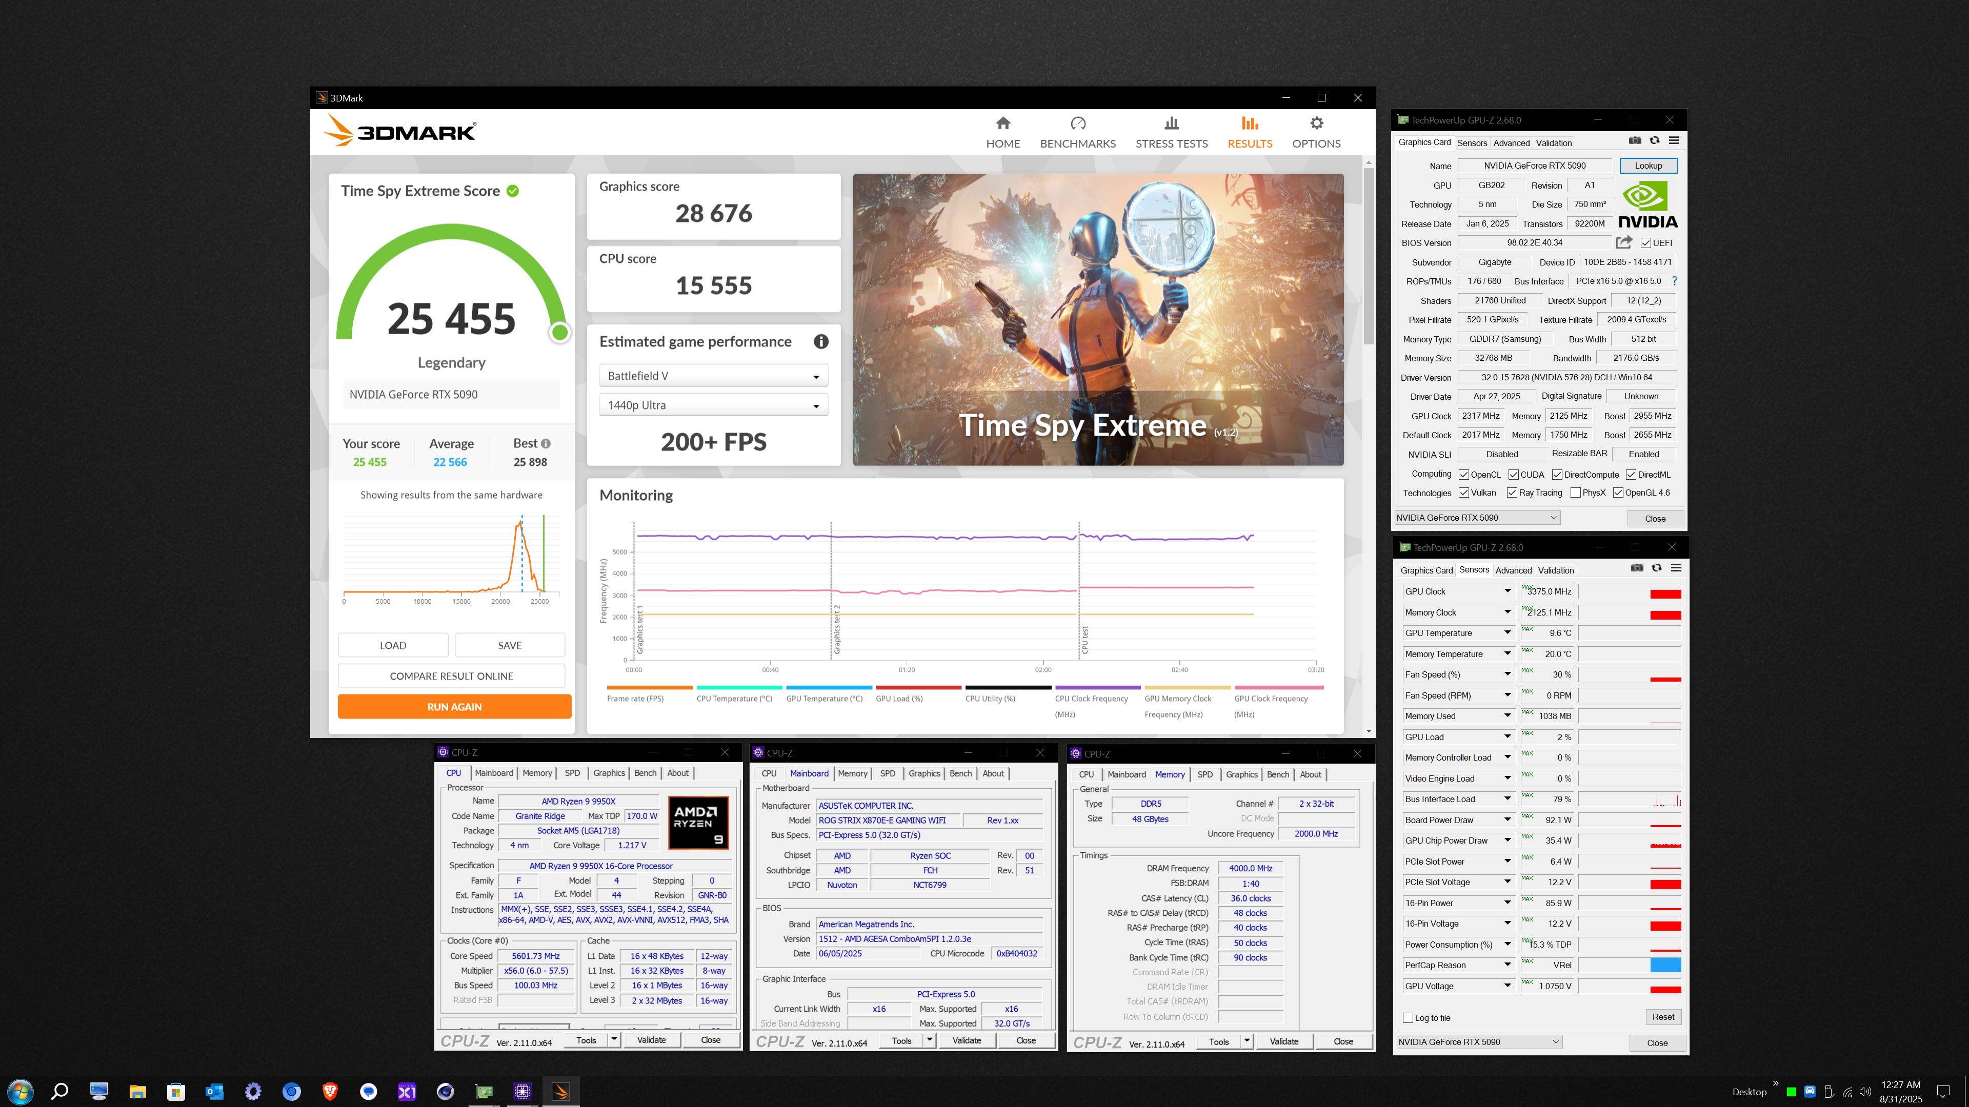Click info icon beside Estimated game performance
Screen dimensions: 1969x1107
[x=821, y=341]
